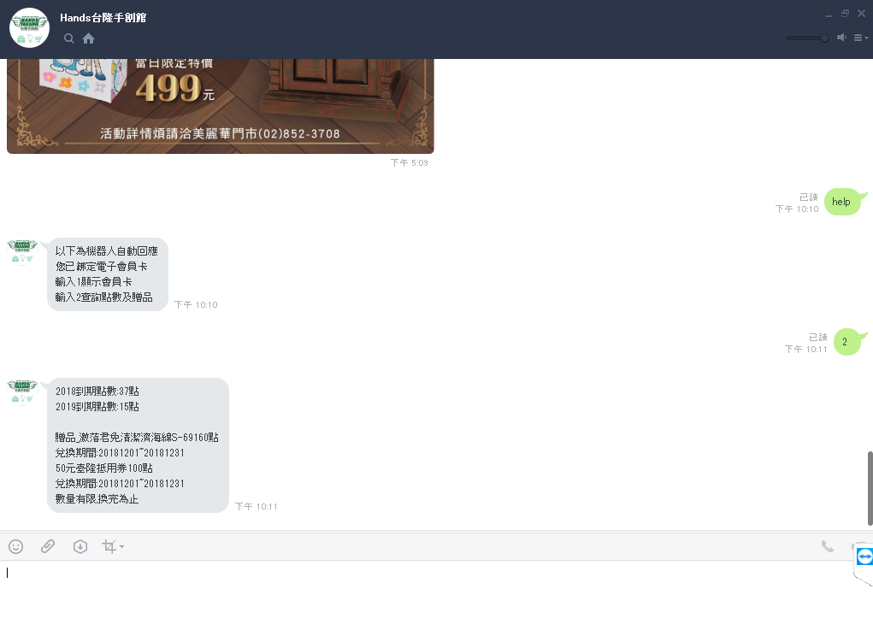The image size is (873, 630).
Task: Open the Keep save icon
Action: click(x=80, y=546)
